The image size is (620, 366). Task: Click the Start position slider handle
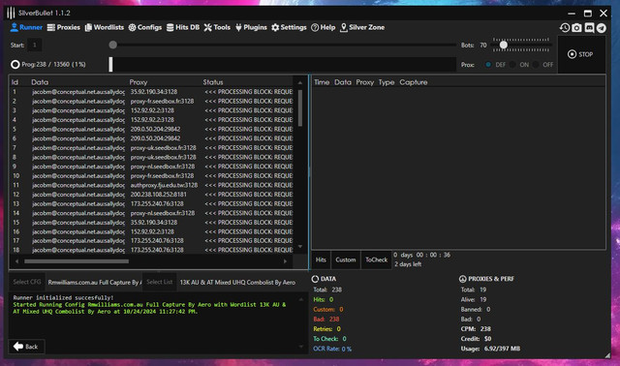click(113, 46)
